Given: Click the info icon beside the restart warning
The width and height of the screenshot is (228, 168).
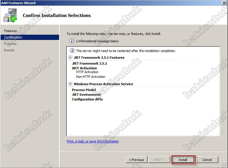Looking at the screenshot, I should click(72, 51).
